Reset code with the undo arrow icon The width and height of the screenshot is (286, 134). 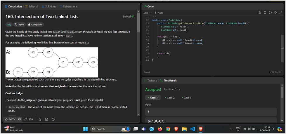[275, 13]
